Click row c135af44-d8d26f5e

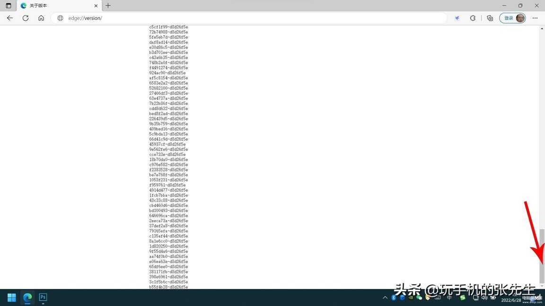168,236
